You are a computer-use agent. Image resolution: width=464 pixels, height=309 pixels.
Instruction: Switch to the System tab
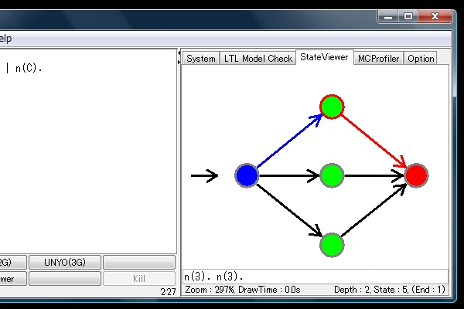[x=201, y=59]
